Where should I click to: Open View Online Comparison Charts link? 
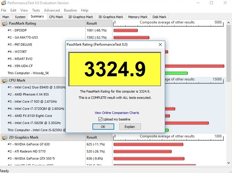click(117, 113)
